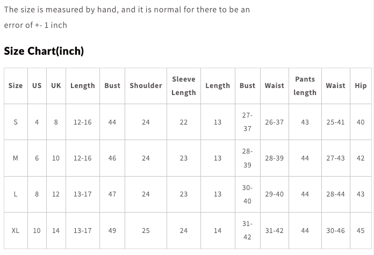Click the "measured by hand" note text
Image resolution: width=374 pixels, height=255 pixels.
pos(127,10)
